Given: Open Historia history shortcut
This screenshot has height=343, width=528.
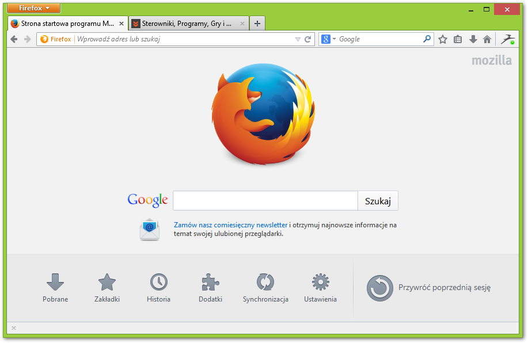Looking at the screenshot, I should 158,288.
